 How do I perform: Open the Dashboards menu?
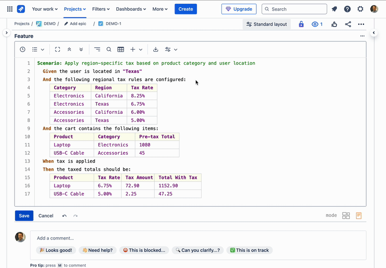point(131,9)
